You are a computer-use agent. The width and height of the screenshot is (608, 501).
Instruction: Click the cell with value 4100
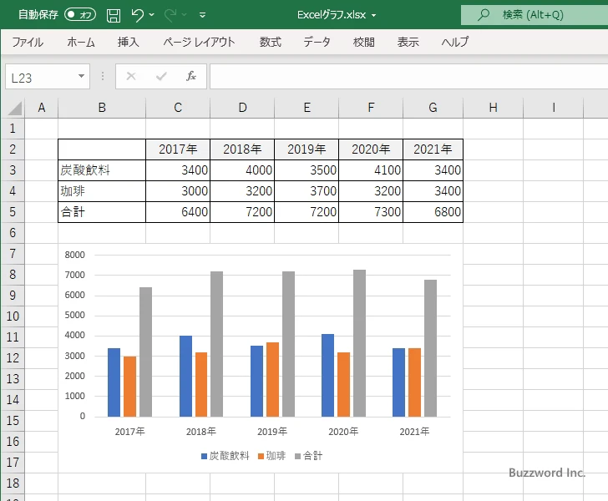coord(371,170)
